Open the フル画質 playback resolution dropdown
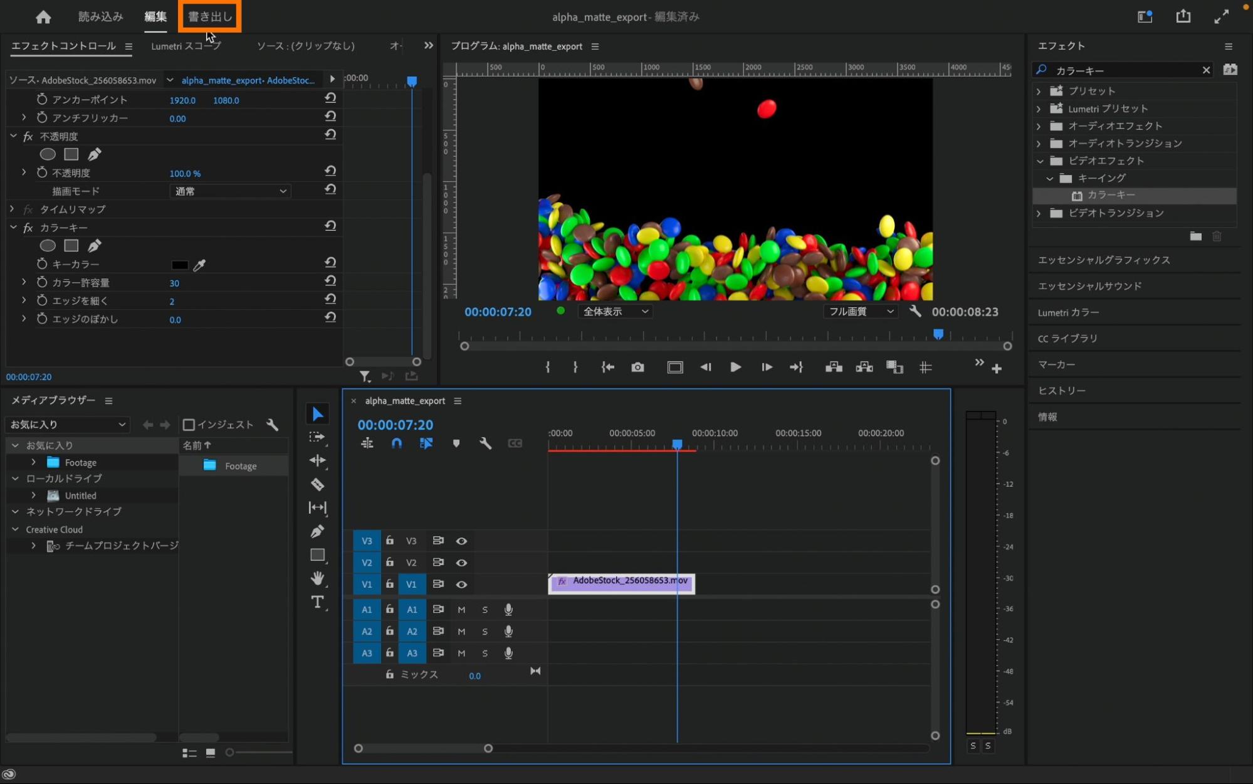Screen dimensions: 1253x784 tap(860, 312)
